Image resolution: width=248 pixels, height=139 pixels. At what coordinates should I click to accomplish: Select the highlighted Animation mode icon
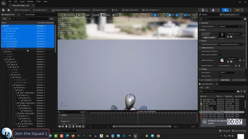pyautogui.click(x=225, y=10)
